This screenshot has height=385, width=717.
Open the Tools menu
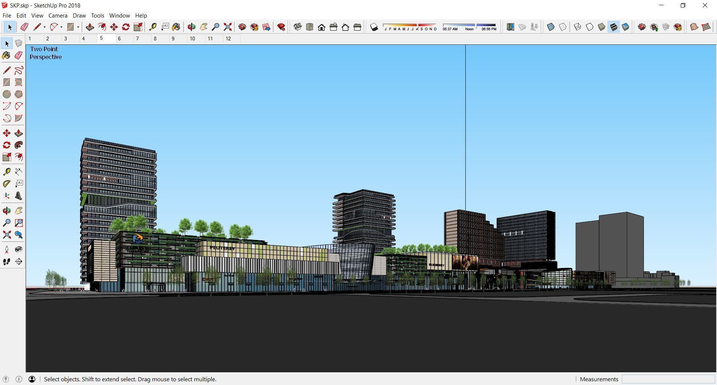click(x=97, y=16)
